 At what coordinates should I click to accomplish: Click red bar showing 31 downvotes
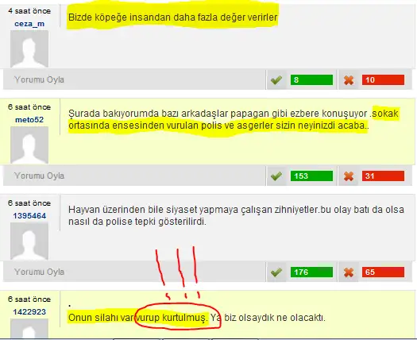coord(383,176)
